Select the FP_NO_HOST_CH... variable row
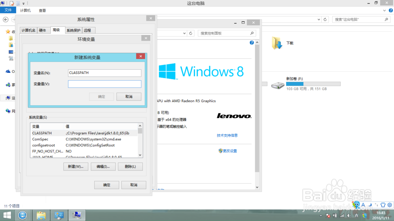The height and width of the screenshot is (221, 394). [x=84, y=151]
